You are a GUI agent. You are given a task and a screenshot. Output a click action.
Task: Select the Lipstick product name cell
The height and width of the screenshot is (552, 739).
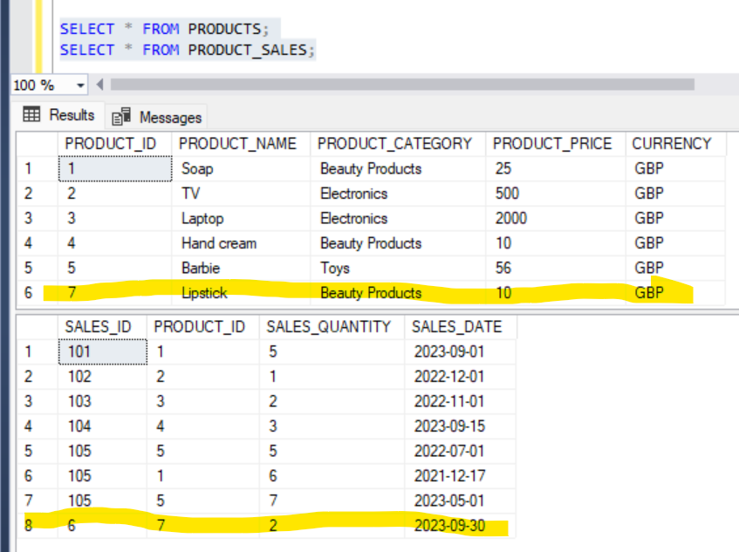pyautogui.click(x=204, y=293)
